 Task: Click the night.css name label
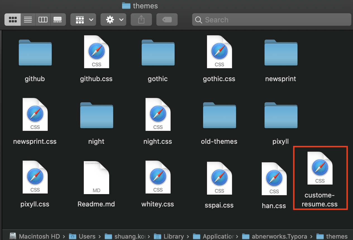coord(158,142)
